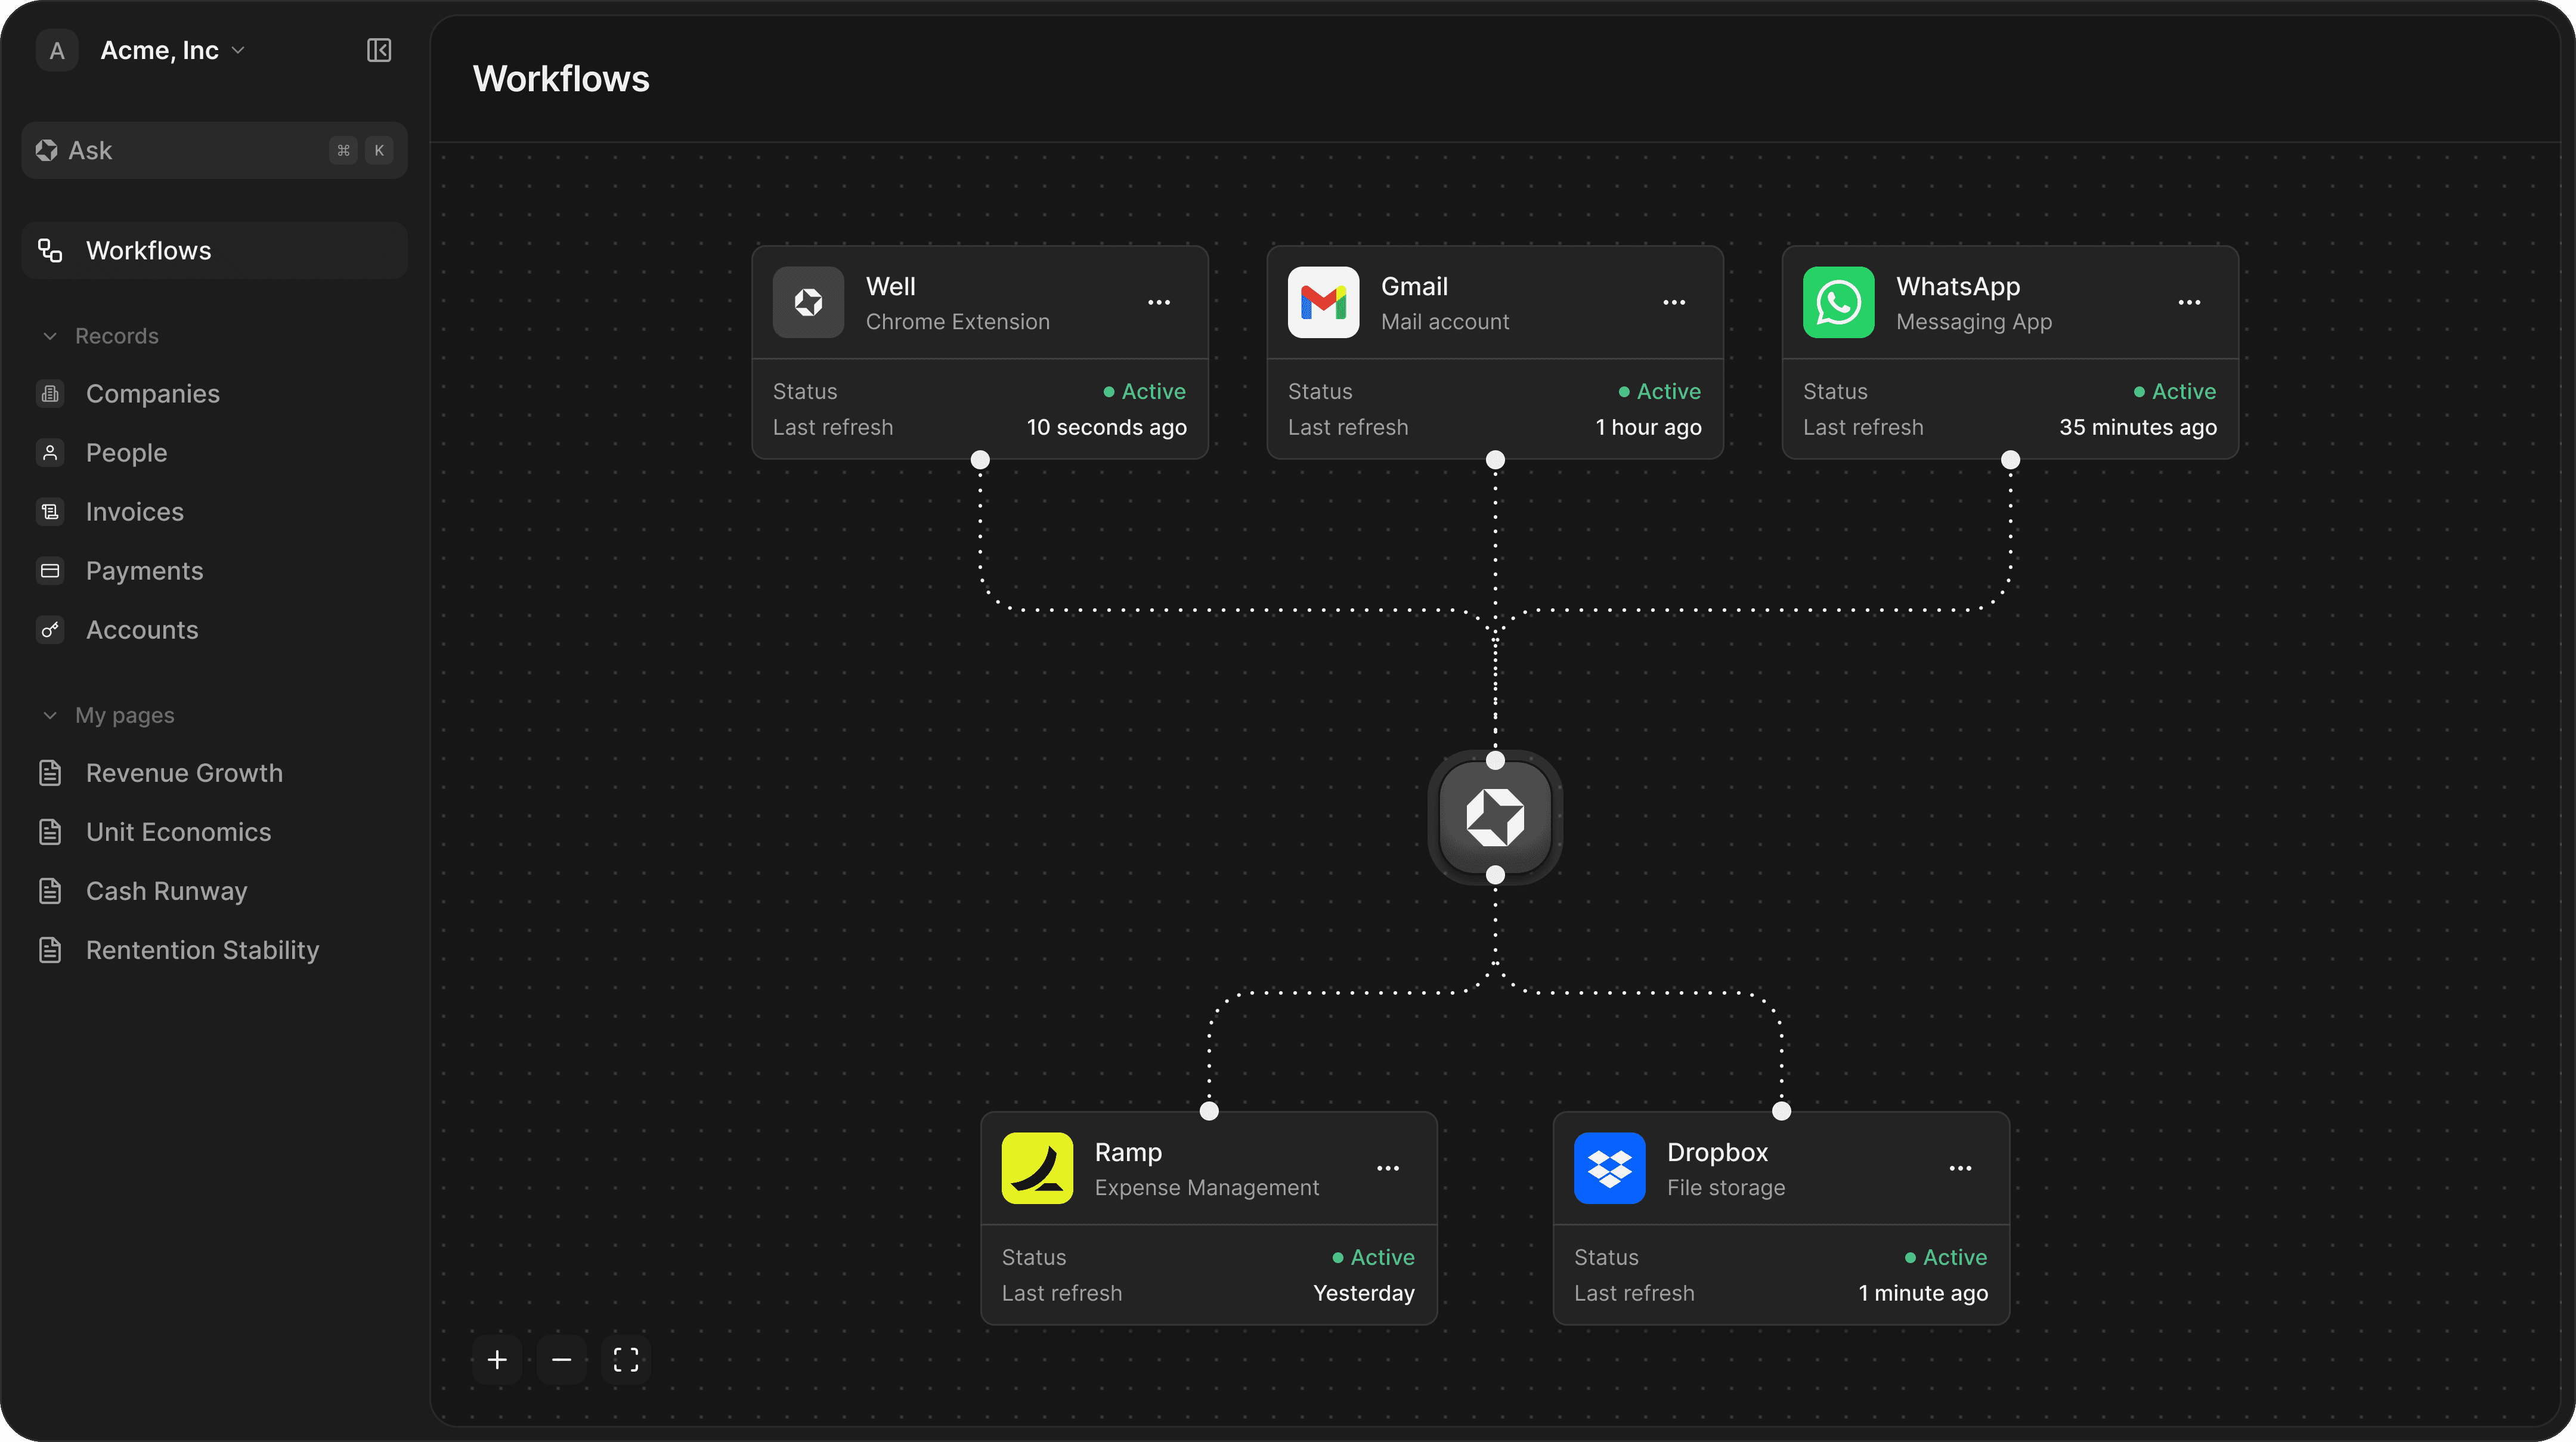Image resolution: width=2576 pixels, height=1442 pixels.
Task: Click the Companies record icon
Action: click(50, 393)
